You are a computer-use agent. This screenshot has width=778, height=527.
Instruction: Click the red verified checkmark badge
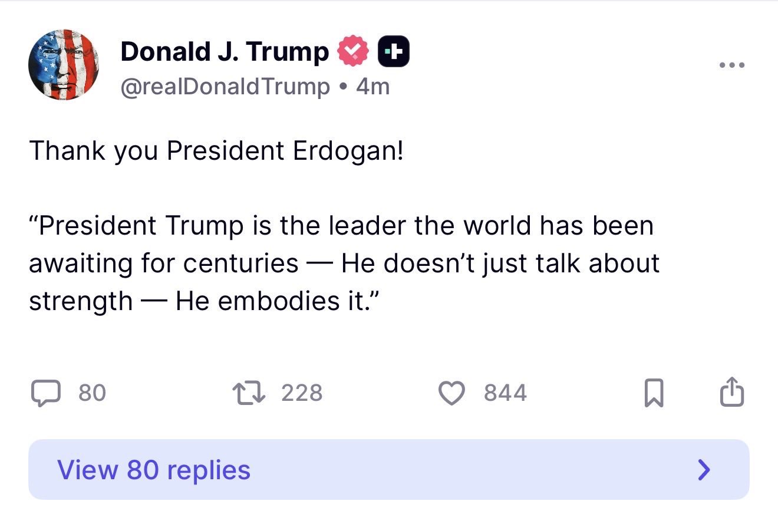pyautogui.click(x=353, y=52)
